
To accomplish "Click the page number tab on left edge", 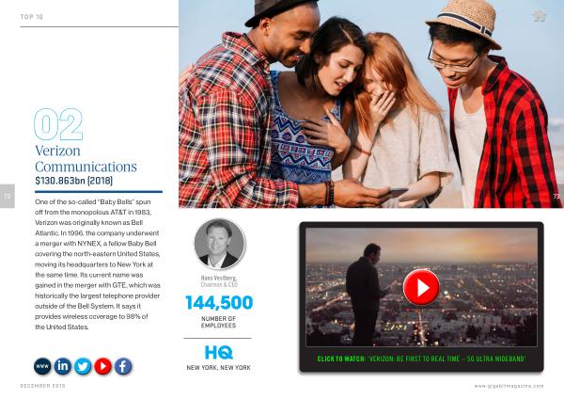I will click(x=8, y=196).
